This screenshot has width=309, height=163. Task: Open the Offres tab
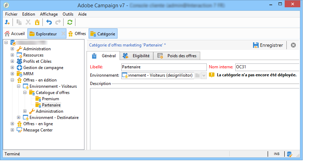(x=77, y=34)
